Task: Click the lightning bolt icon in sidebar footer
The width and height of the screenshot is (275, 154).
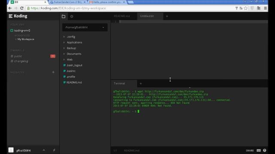Action: tap(54, 150)
